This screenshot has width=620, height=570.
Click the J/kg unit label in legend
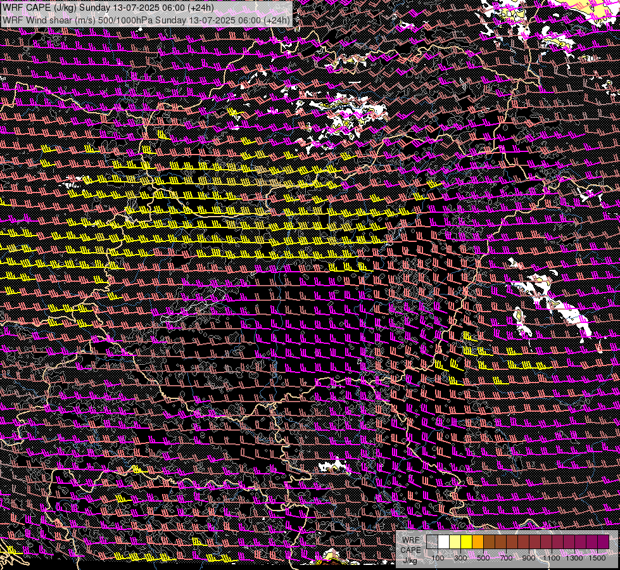point(410,560)
